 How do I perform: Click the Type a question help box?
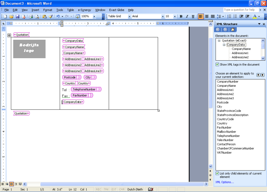(x=239, y=10)
